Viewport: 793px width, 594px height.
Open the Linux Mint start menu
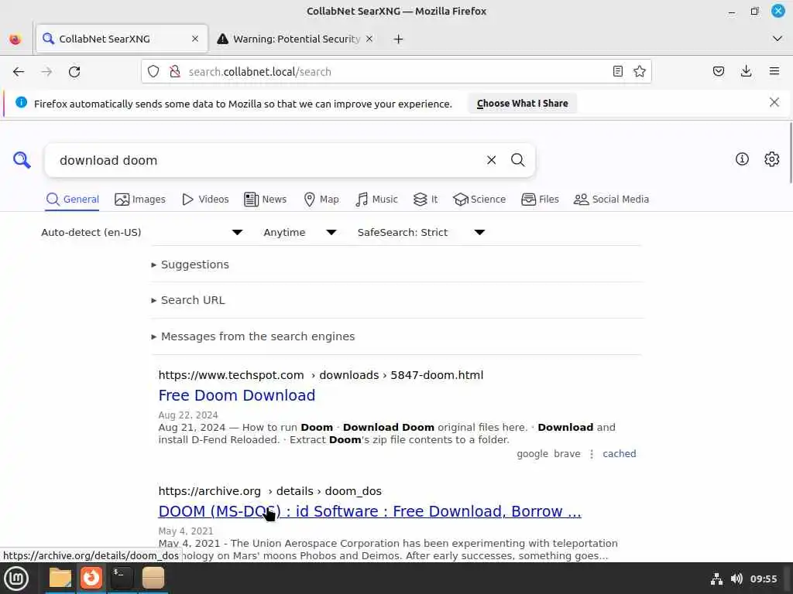pyautogui.click(x=16, y=579)
